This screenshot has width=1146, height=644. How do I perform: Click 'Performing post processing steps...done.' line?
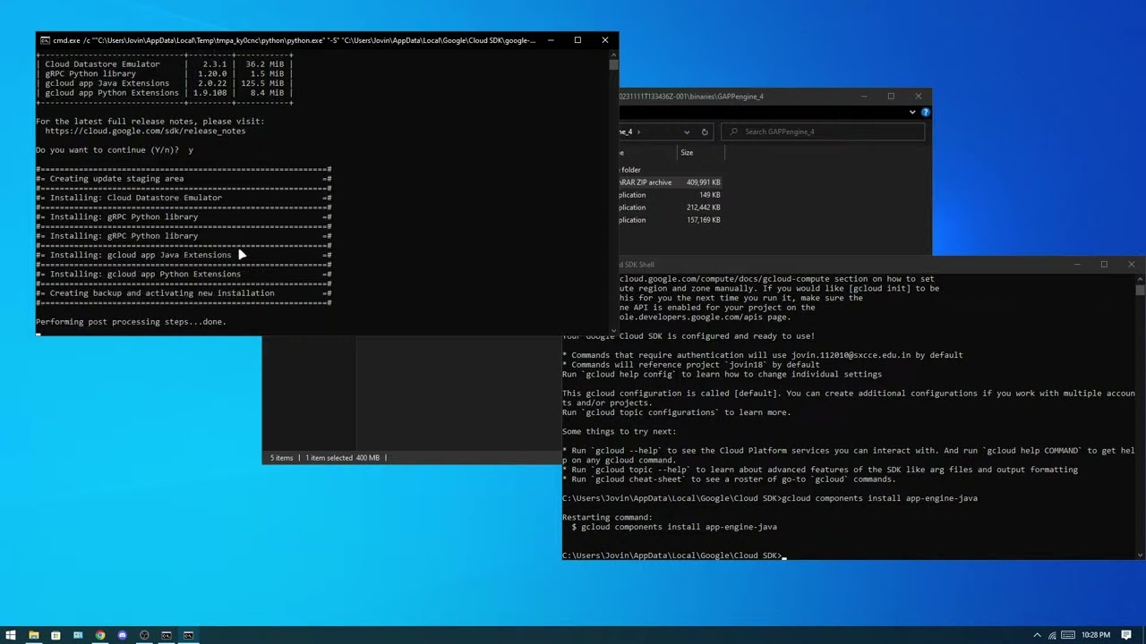coord(131,322)
